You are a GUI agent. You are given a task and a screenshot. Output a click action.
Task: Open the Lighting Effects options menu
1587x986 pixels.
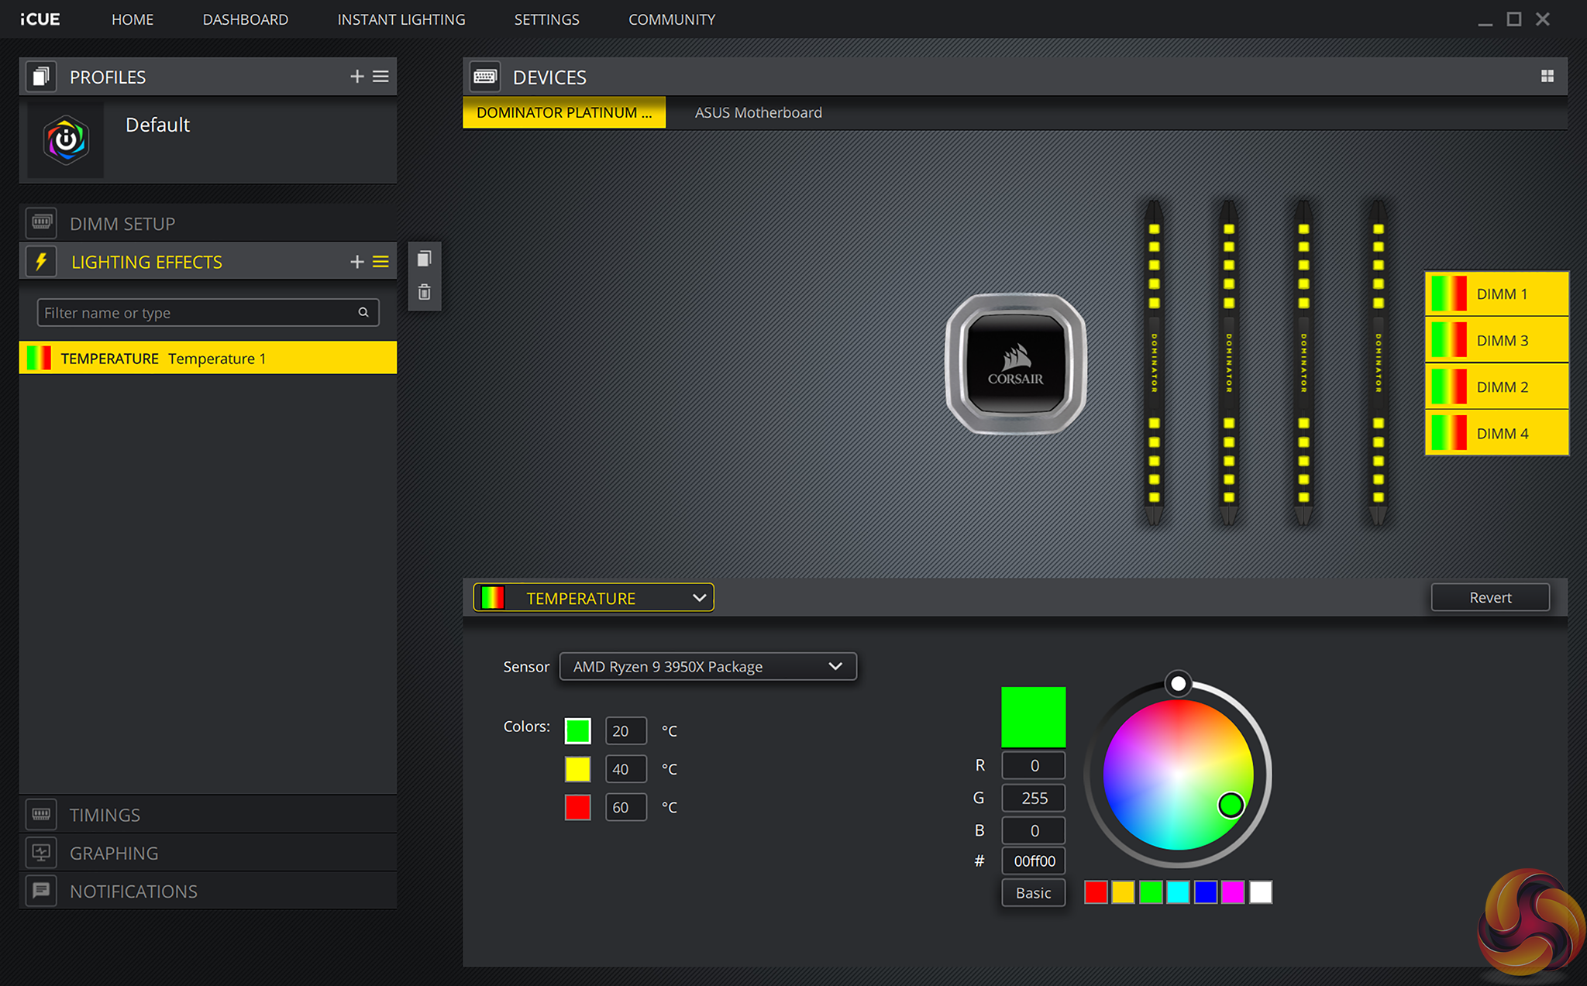coord(380,262)
